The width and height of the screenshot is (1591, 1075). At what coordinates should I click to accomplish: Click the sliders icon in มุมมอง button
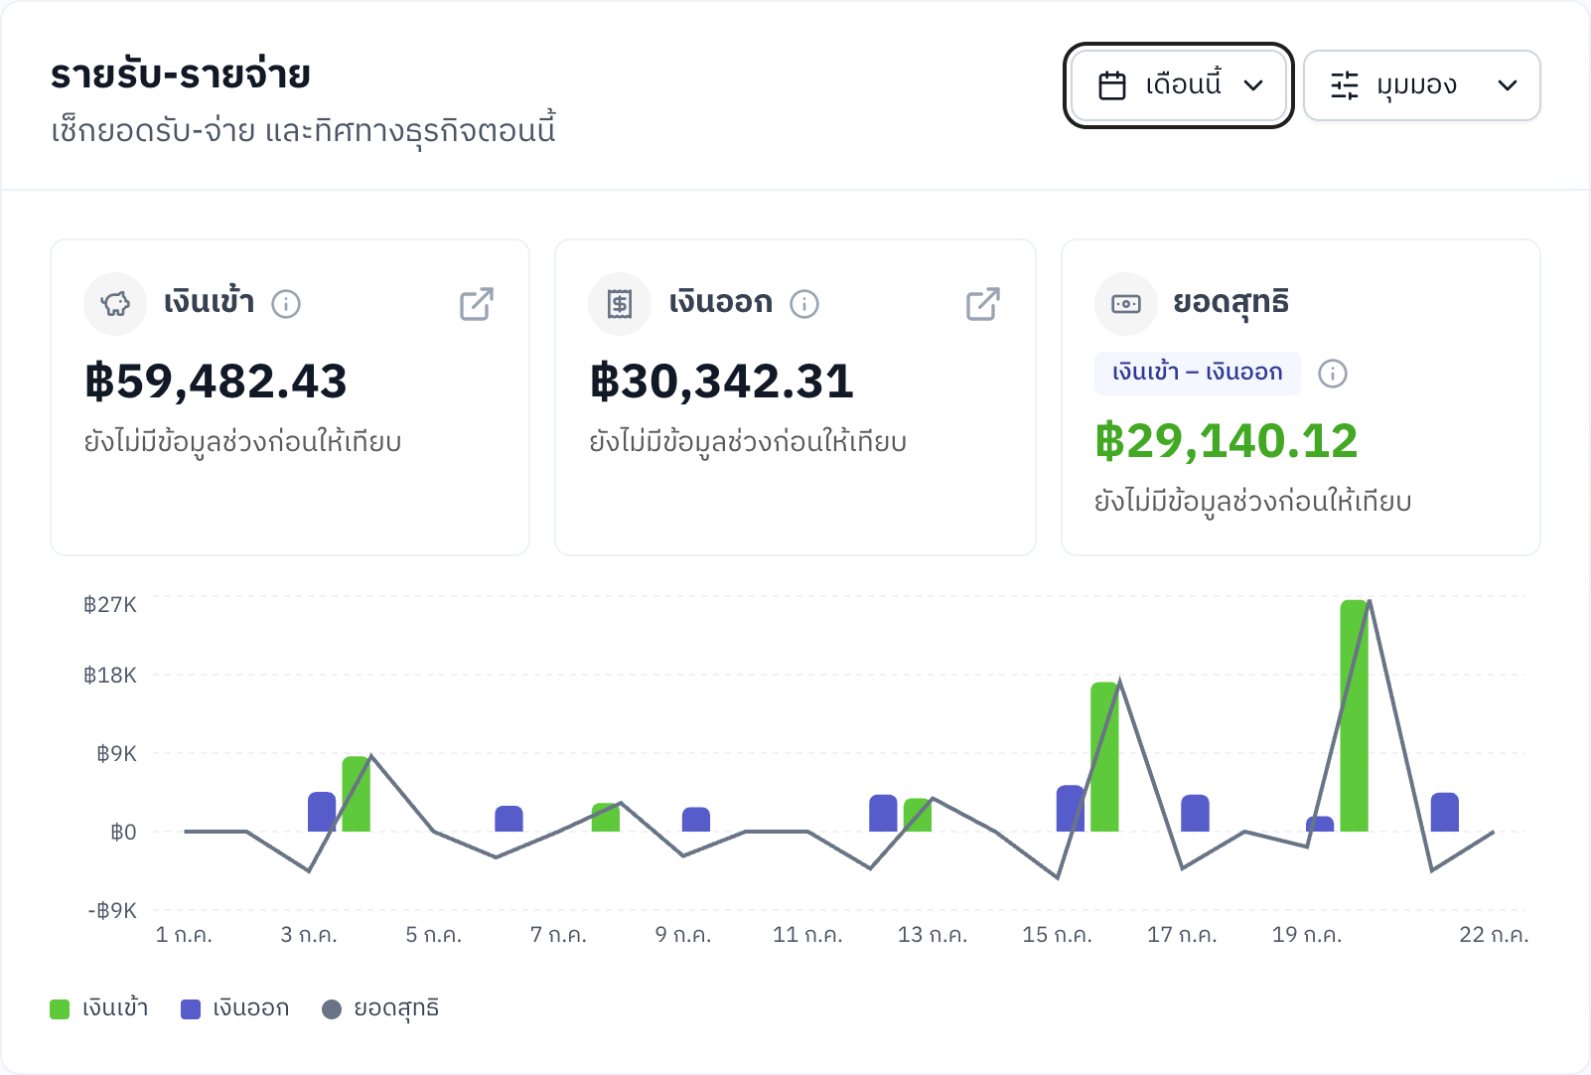click(1345, 85)
